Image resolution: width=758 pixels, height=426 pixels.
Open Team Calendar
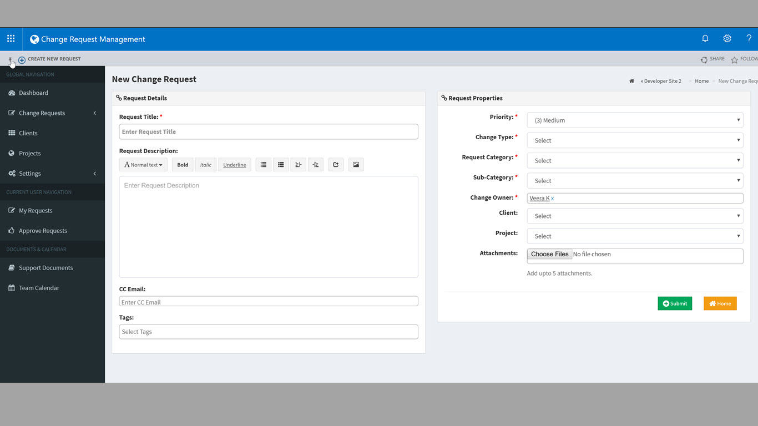[52, 288]
